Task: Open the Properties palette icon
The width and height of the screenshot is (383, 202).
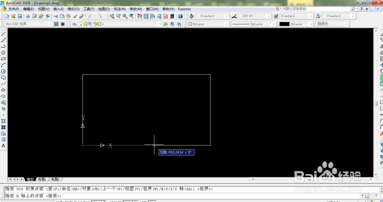Action: coord(140,16)
